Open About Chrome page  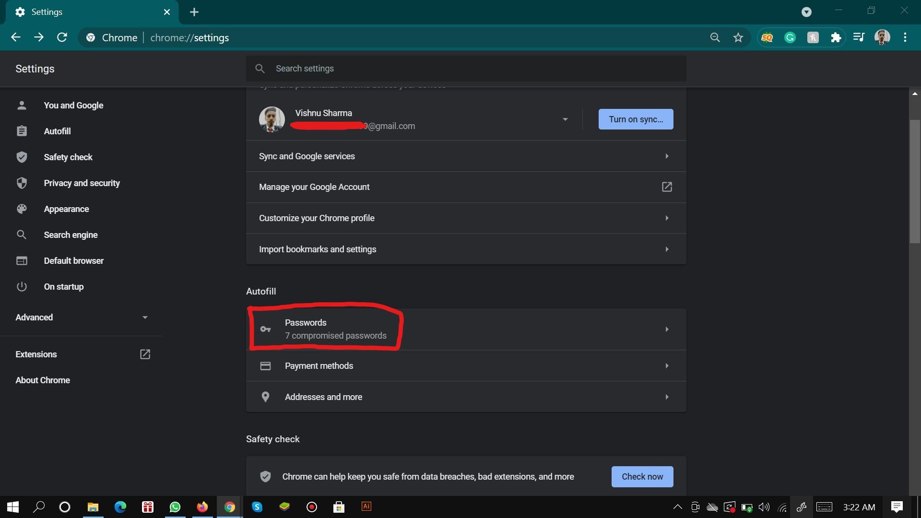43,380
